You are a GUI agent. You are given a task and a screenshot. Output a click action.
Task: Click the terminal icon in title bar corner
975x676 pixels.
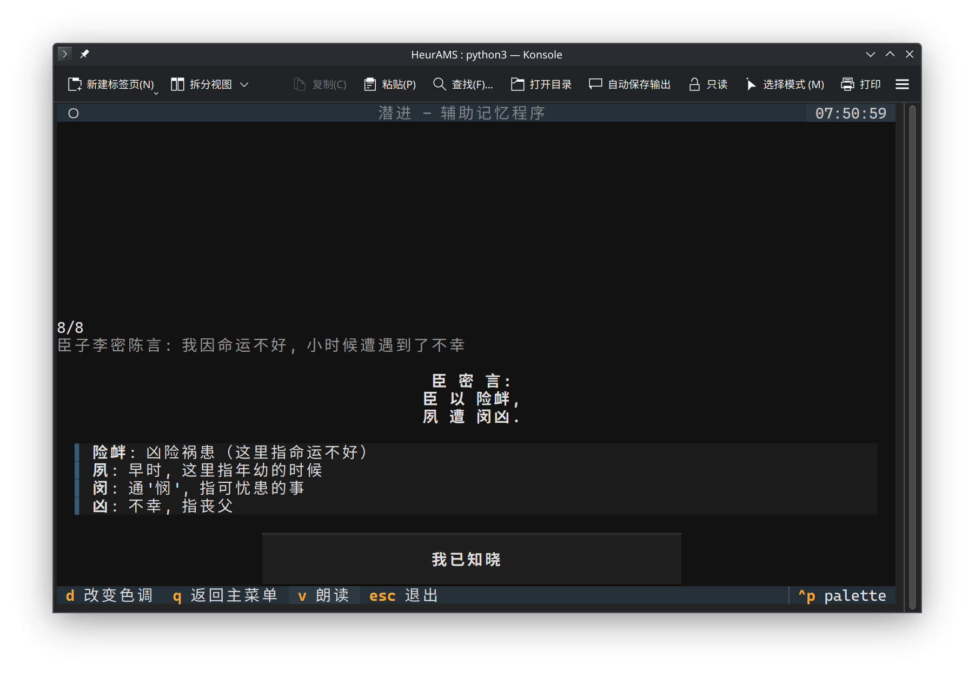[64, 54]
